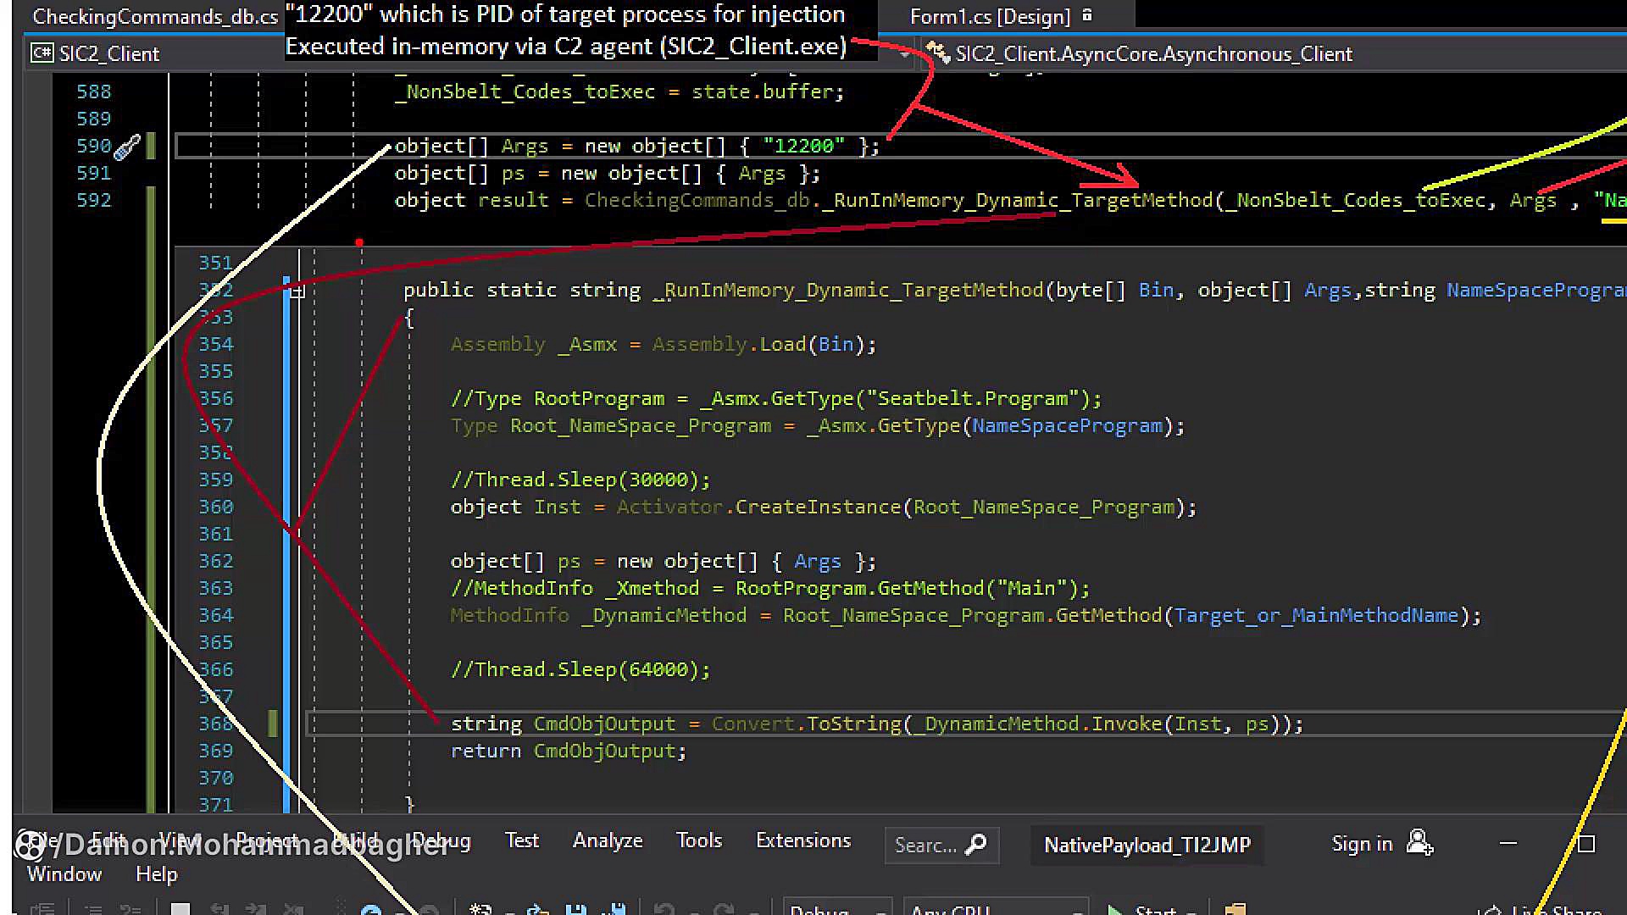Screen dimensions: 1627x915
Task: Open the Tools menu
Action: point(698,840)
